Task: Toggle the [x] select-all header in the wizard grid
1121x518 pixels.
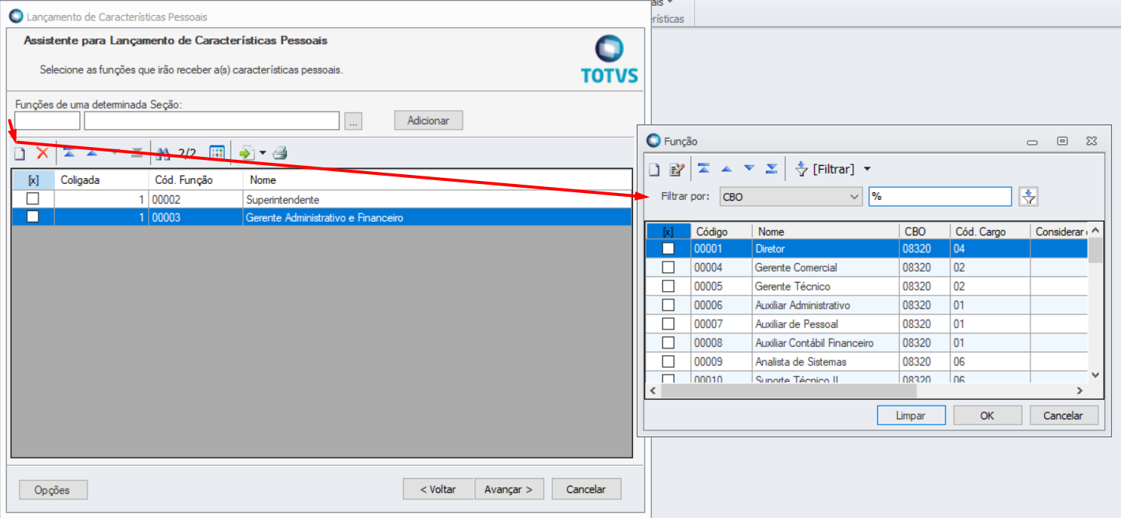Action: click(x=32, y=180)
